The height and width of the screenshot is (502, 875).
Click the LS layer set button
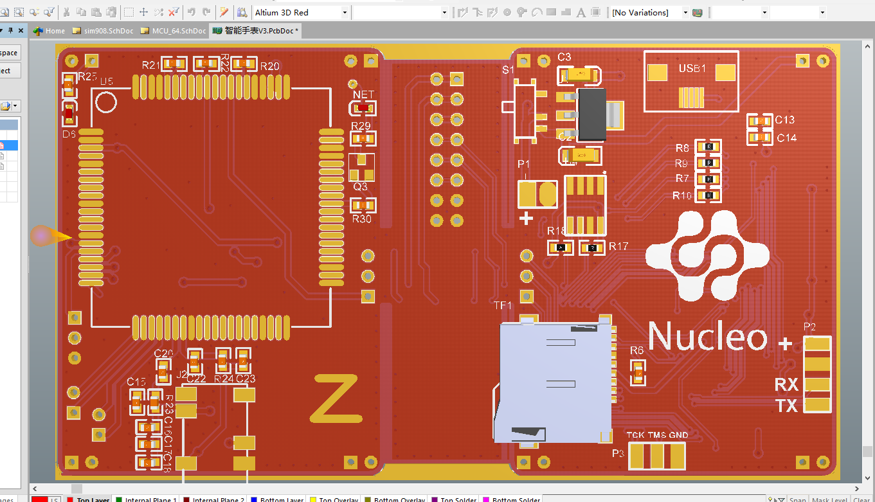[55, 499]
